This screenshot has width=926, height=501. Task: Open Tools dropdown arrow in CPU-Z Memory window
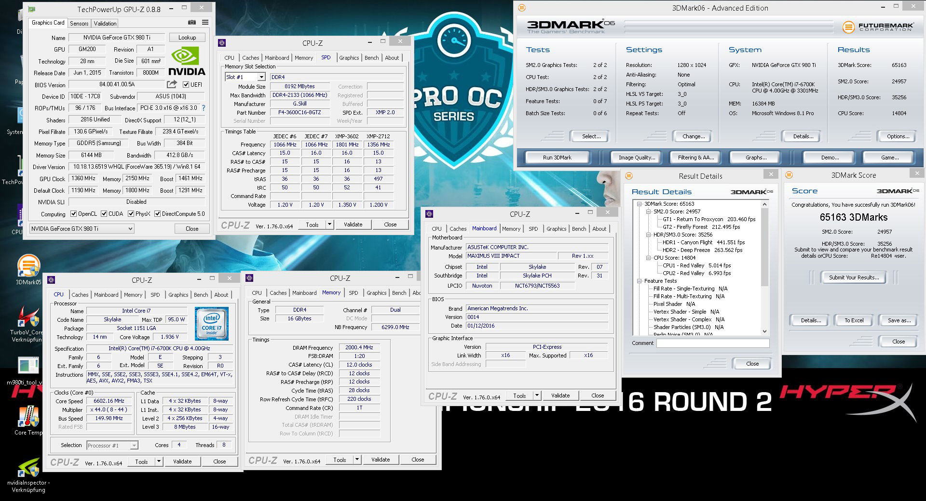(x=357, y=460)
